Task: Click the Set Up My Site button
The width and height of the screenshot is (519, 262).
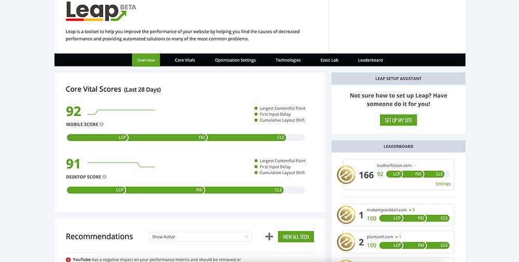Action: [398, 120]
